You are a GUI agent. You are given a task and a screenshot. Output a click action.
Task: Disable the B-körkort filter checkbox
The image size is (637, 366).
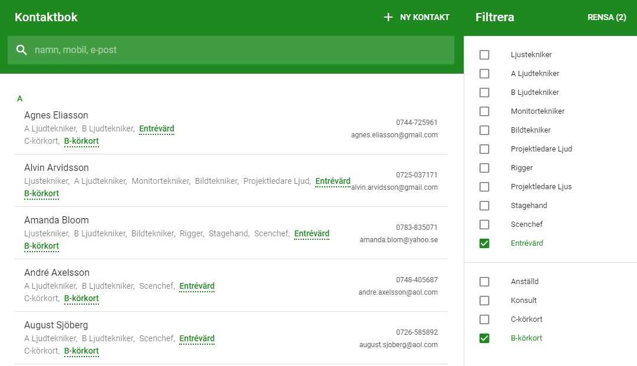click(x=484, y=338)
